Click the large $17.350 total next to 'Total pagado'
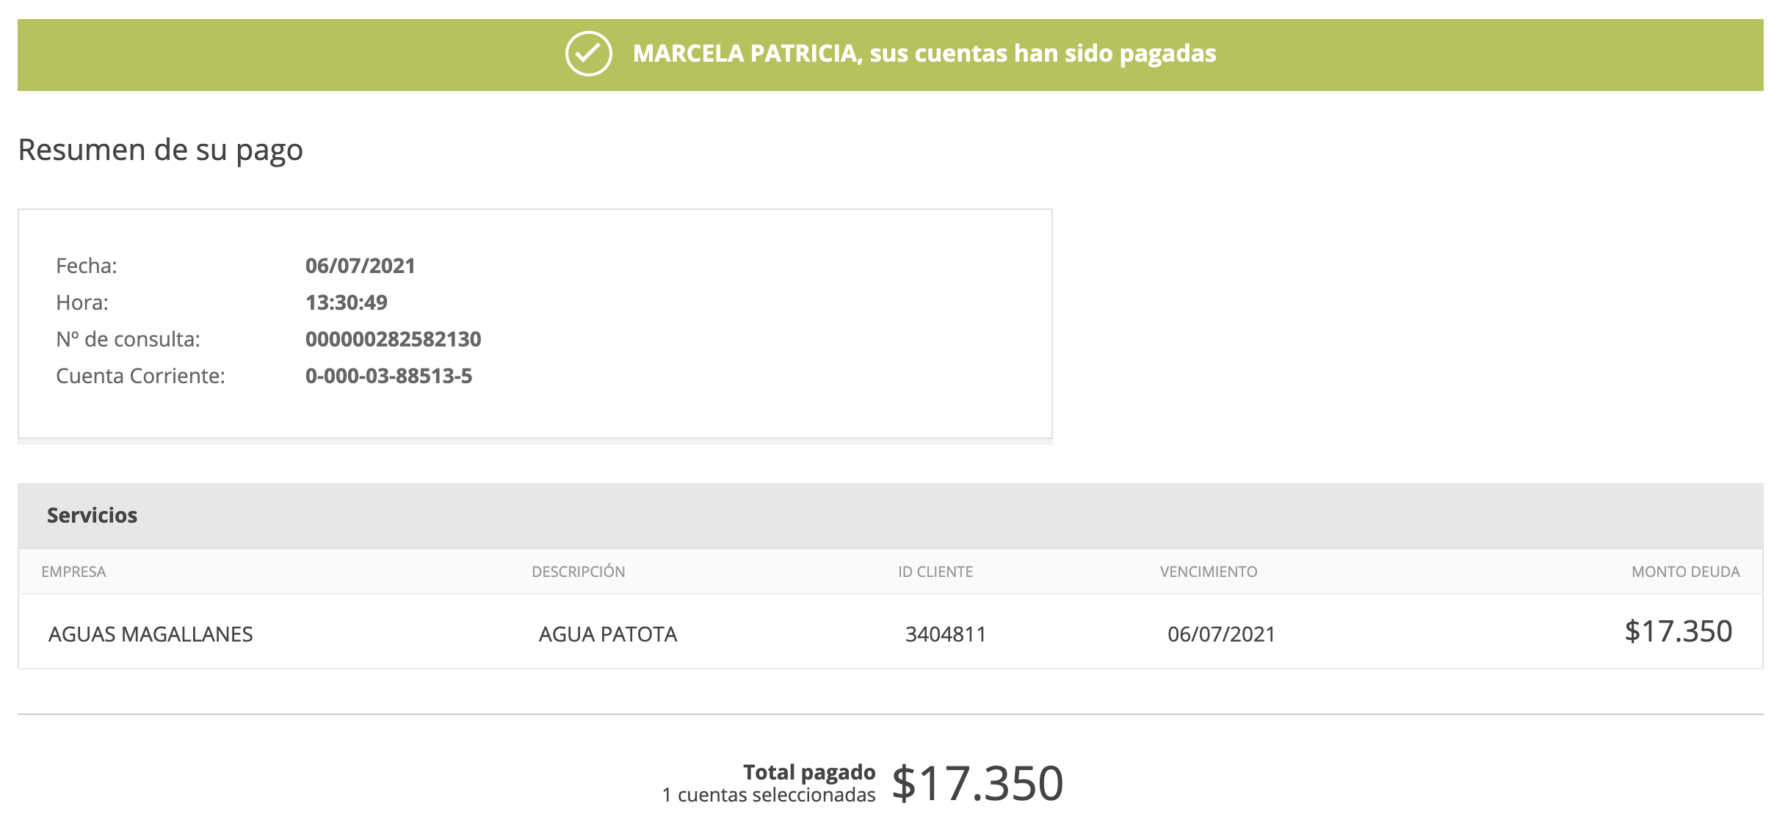The image size is (1774, 828). pos(977,783)
